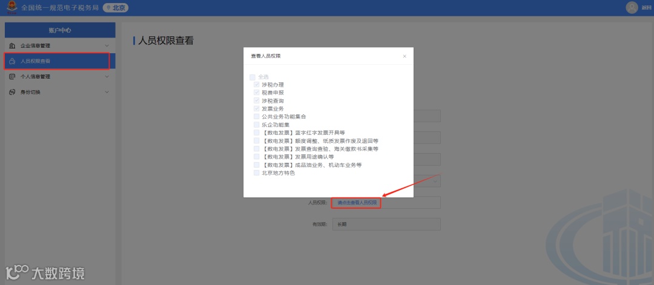654x285 pixels.
Task: Open the dropdown arrow above 人员权限 field
Action: (x=435, y=182)
